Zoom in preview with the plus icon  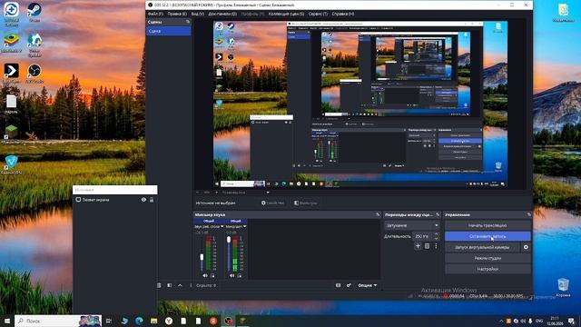click(x=216, y=193)
